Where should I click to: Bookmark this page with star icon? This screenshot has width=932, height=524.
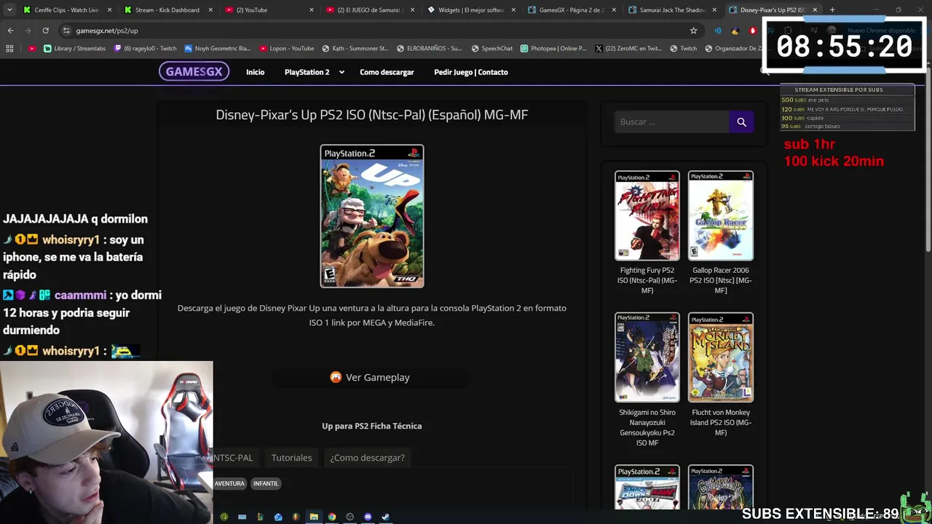click(x=693, y=31)
